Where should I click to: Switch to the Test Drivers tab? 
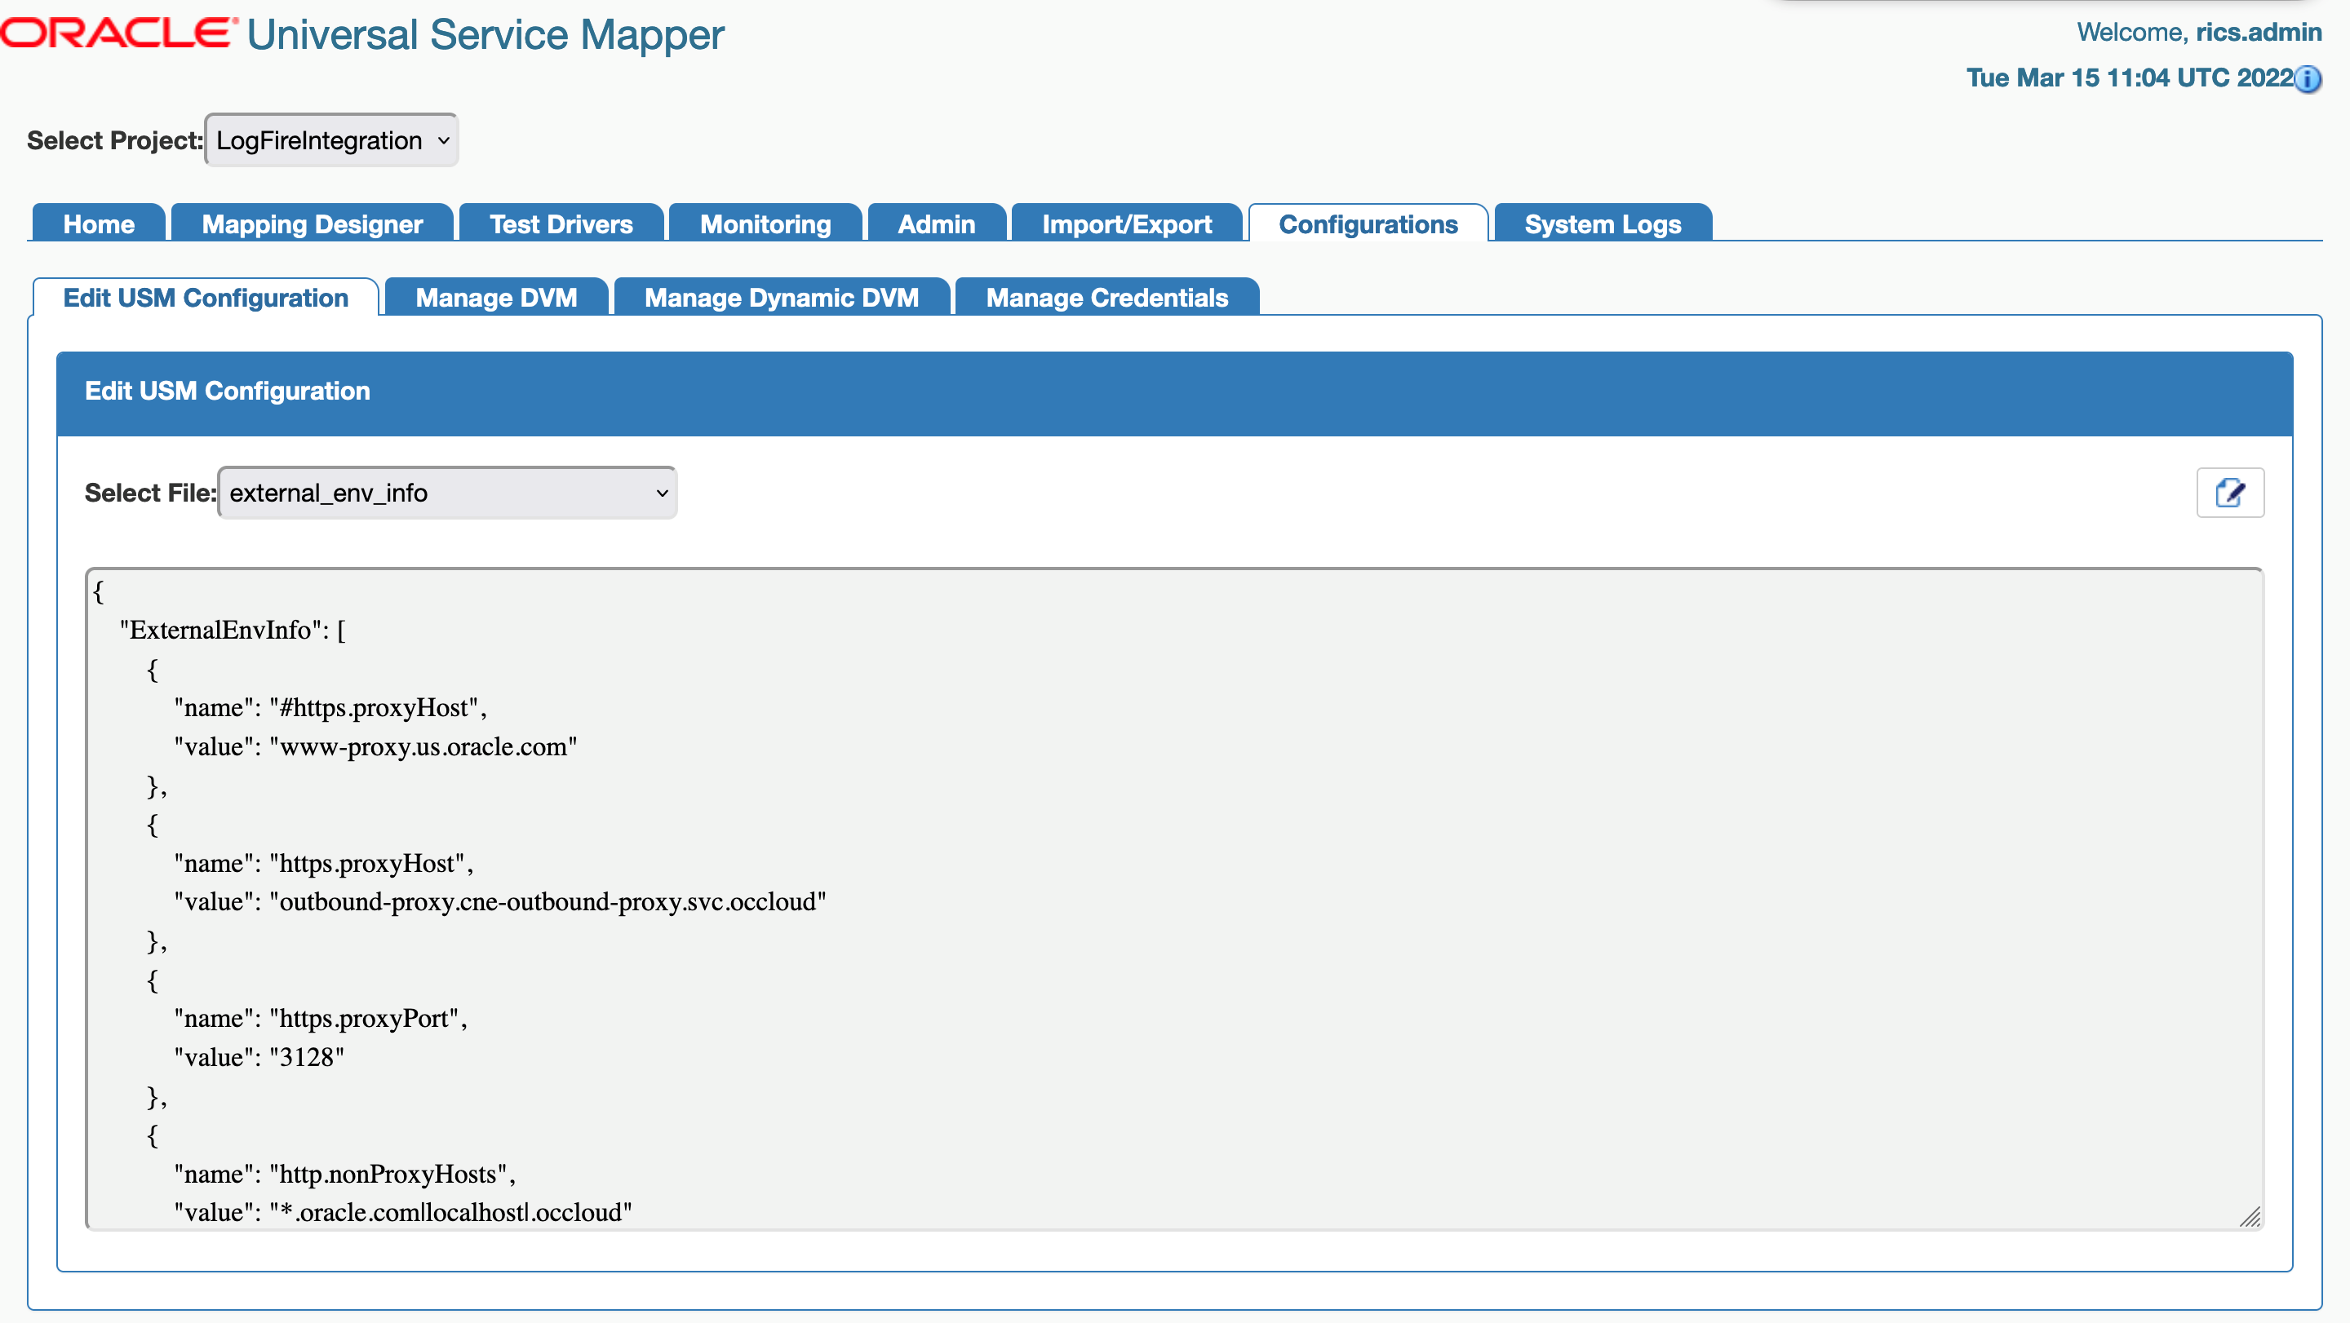point(560,223)
